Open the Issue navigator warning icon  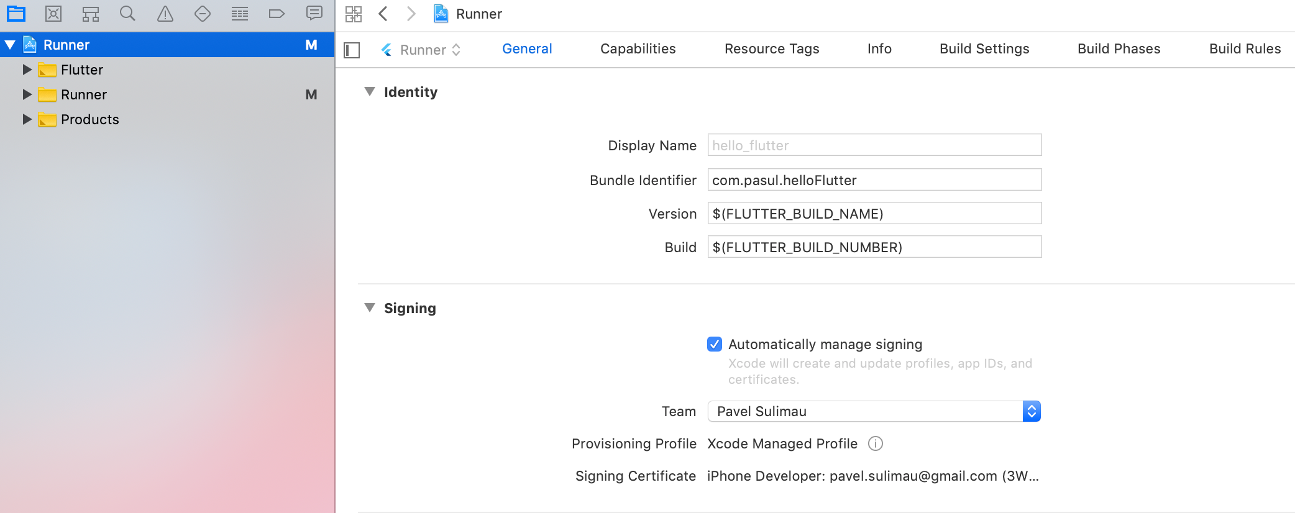coord(165,13)
